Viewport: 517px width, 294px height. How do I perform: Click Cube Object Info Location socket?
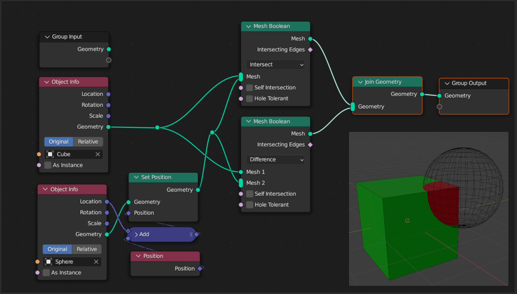pyautogui.click(x=108, y=94)
